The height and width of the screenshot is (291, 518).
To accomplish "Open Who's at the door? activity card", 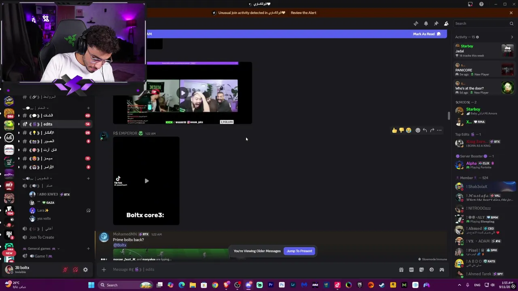I will (484, 88).
